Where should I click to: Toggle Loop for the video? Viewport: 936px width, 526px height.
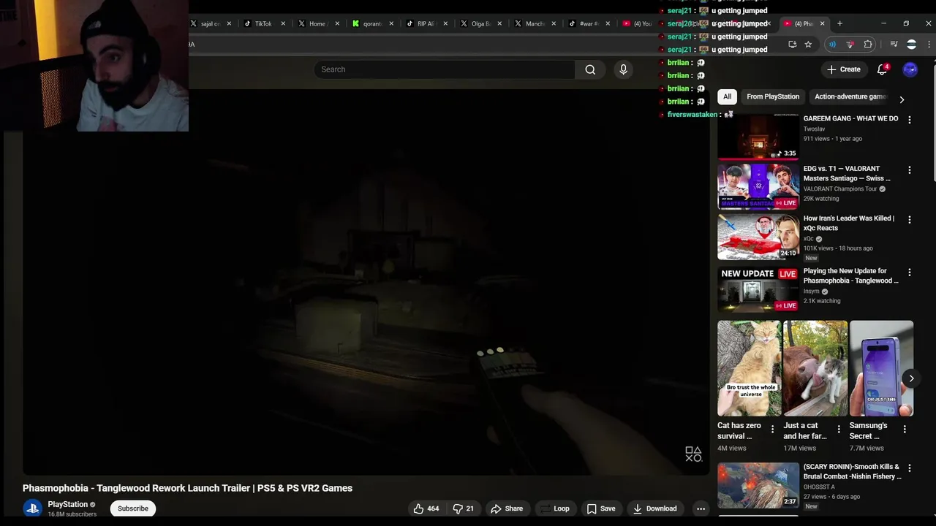(554, 508)
